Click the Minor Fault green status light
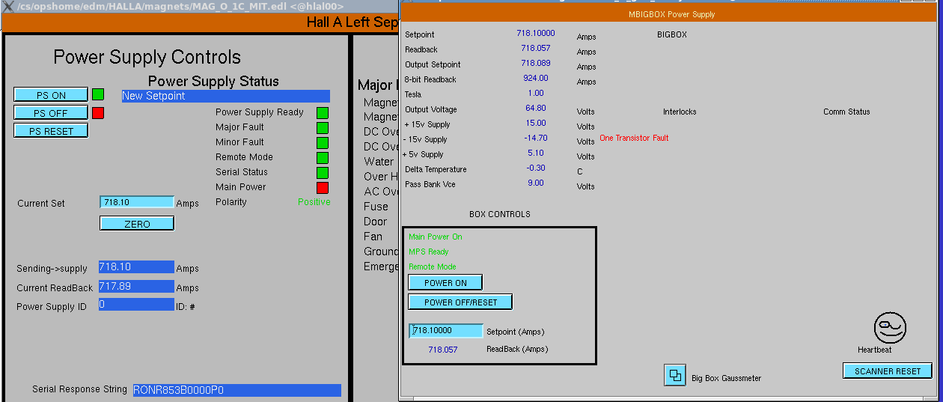The width and height of the screenshot is (943, 402). 323,143
